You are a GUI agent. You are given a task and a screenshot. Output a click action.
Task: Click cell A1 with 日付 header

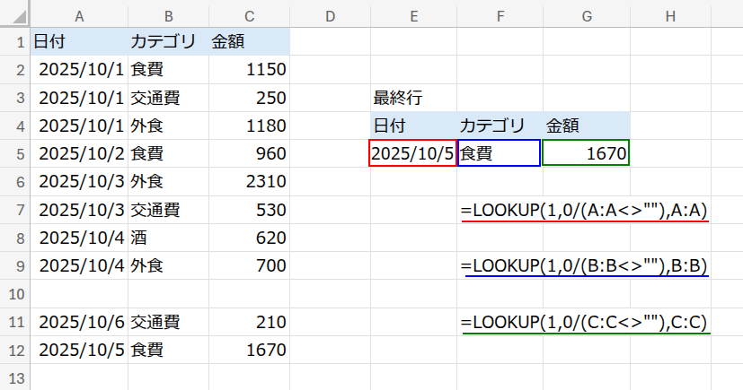pos(79,41)
